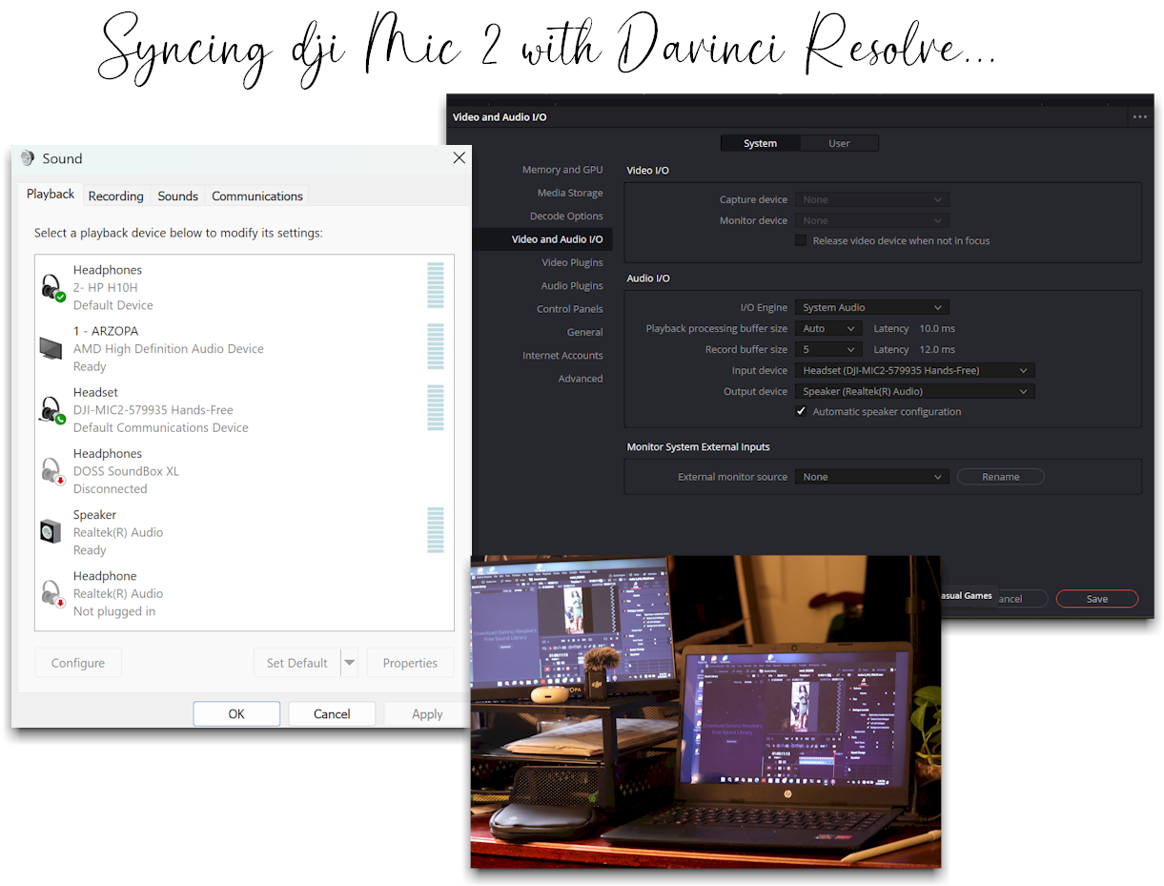Expand the Output device dropdown

(x=915, y=391)
